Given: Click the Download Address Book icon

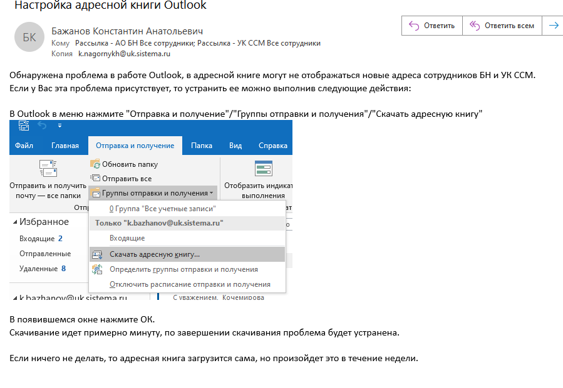Looking at the screenshot, I should (97, 254).
